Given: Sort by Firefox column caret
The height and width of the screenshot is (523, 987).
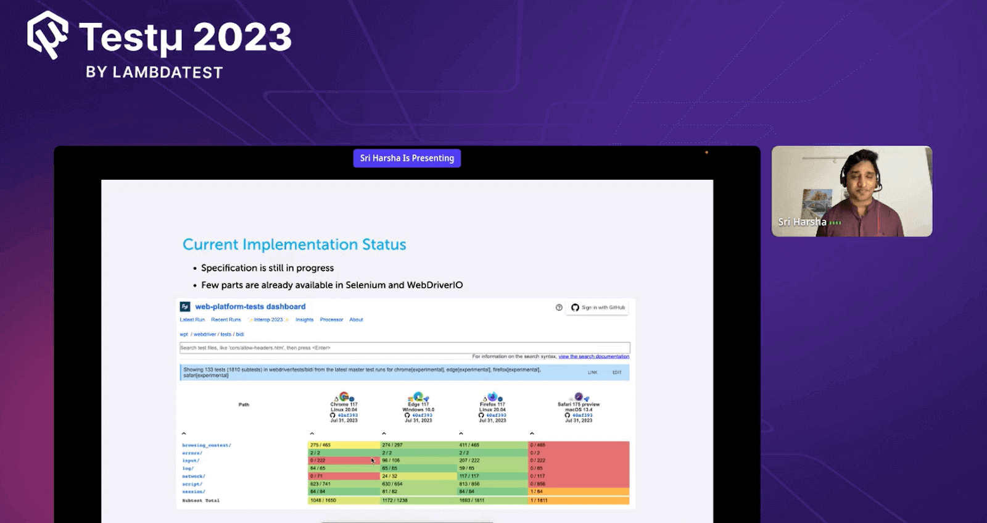Looking at the screenshot, I should coord(461,433).
